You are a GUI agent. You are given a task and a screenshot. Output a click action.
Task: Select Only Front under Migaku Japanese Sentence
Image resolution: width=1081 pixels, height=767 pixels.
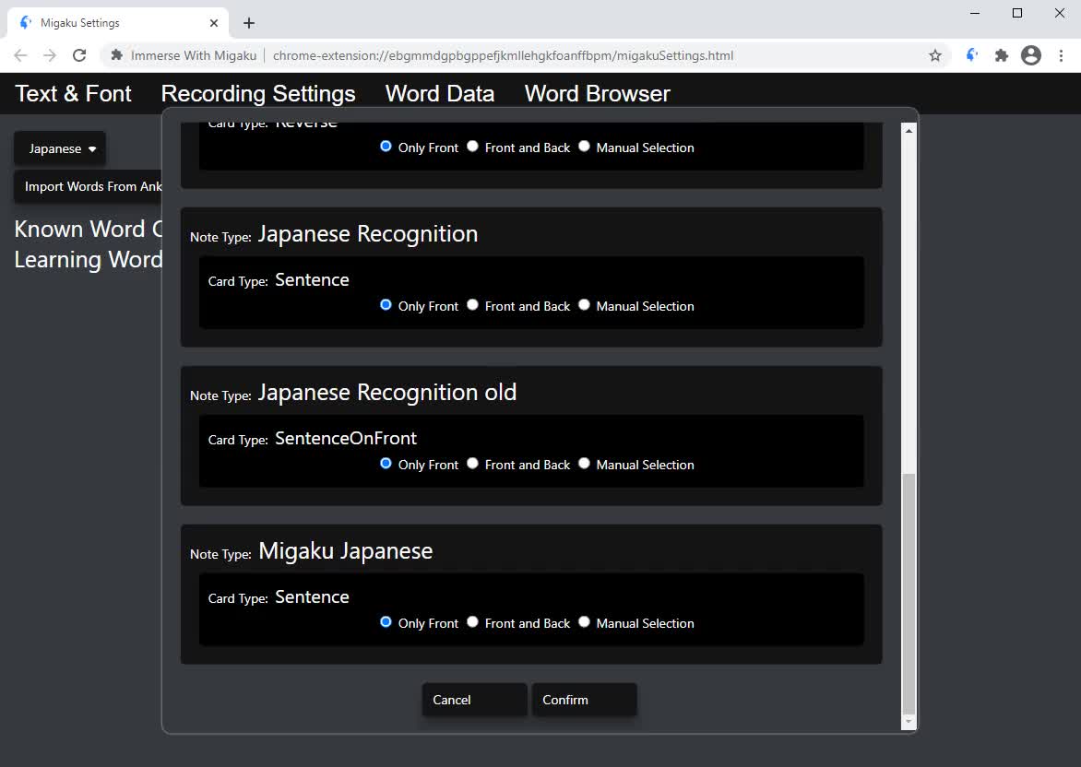386,621
